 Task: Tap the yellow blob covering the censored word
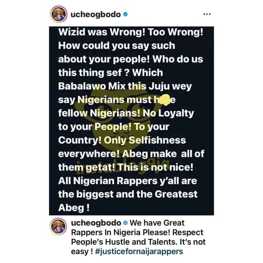click(x=164, y=100)
